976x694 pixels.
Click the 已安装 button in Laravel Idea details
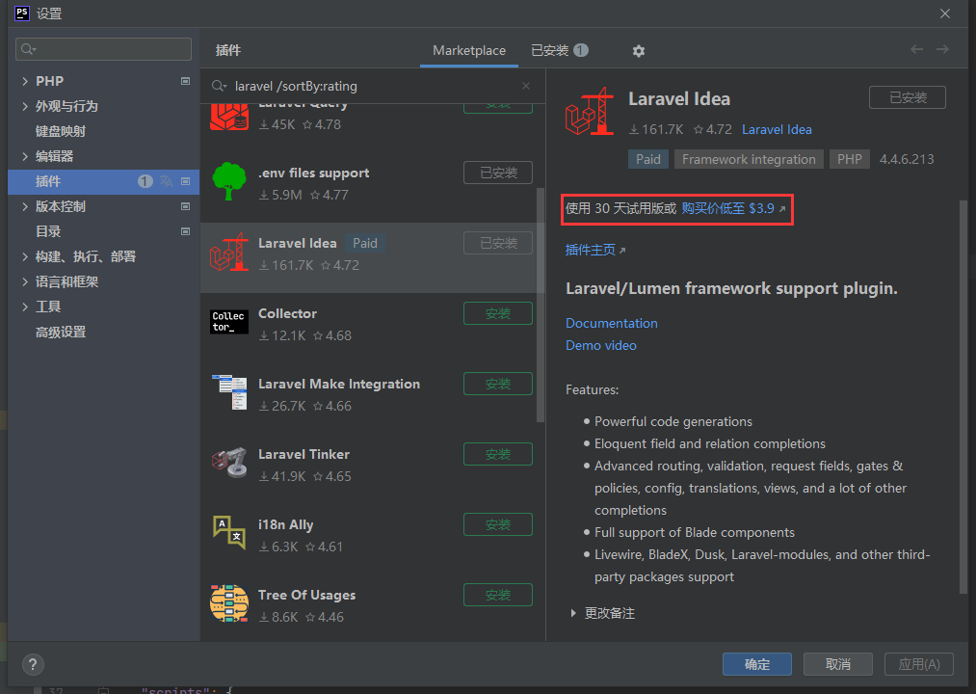908,97
